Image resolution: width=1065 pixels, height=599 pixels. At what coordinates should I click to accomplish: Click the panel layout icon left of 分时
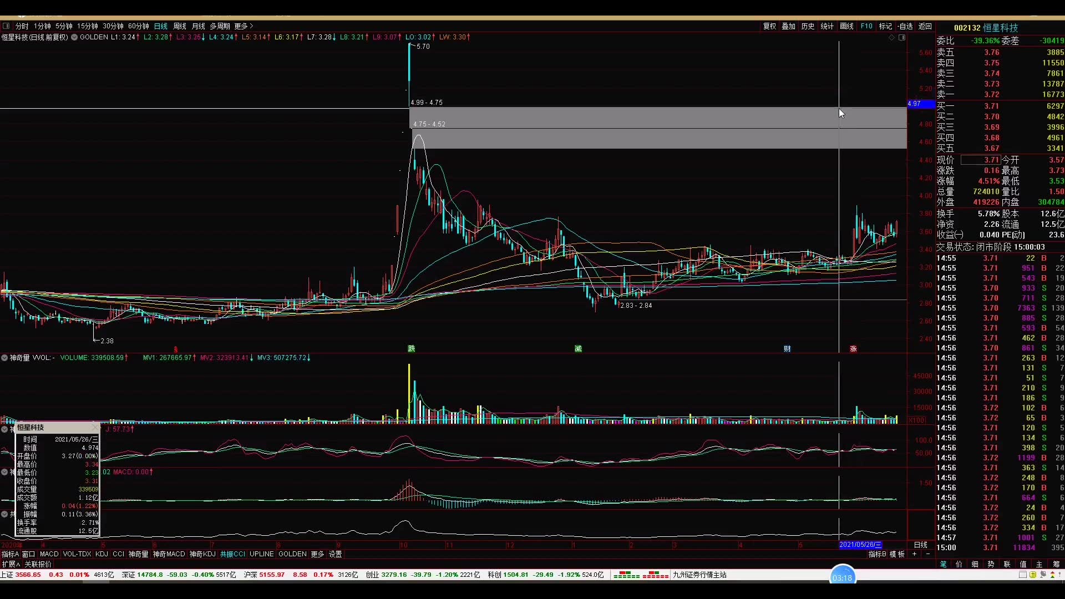(6, 26)
